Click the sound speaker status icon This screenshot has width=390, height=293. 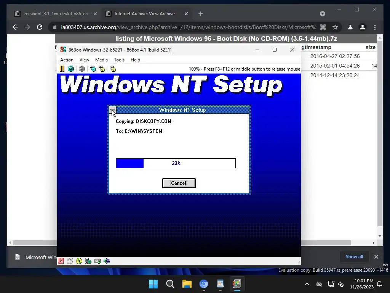tap(107, 261)
